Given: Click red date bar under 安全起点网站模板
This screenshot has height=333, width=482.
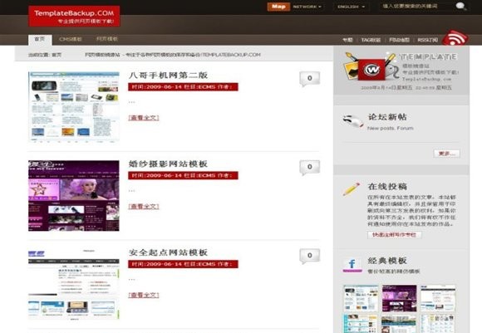Looking at the screenshot, I should pyautogui.click(x=183, y=264).
